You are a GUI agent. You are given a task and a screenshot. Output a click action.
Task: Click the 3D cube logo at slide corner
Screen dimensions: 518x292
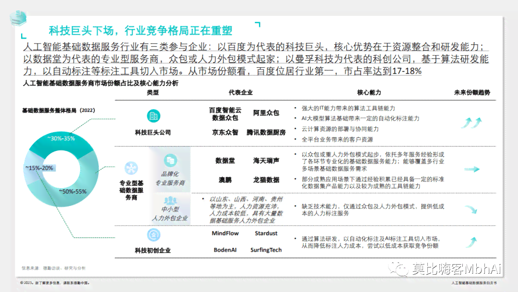click(18, 18)
